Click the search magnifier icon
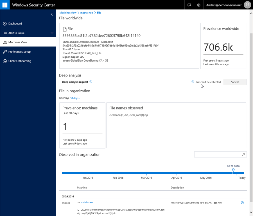Screen dimensions: 253x216 [x=243, y=155]
